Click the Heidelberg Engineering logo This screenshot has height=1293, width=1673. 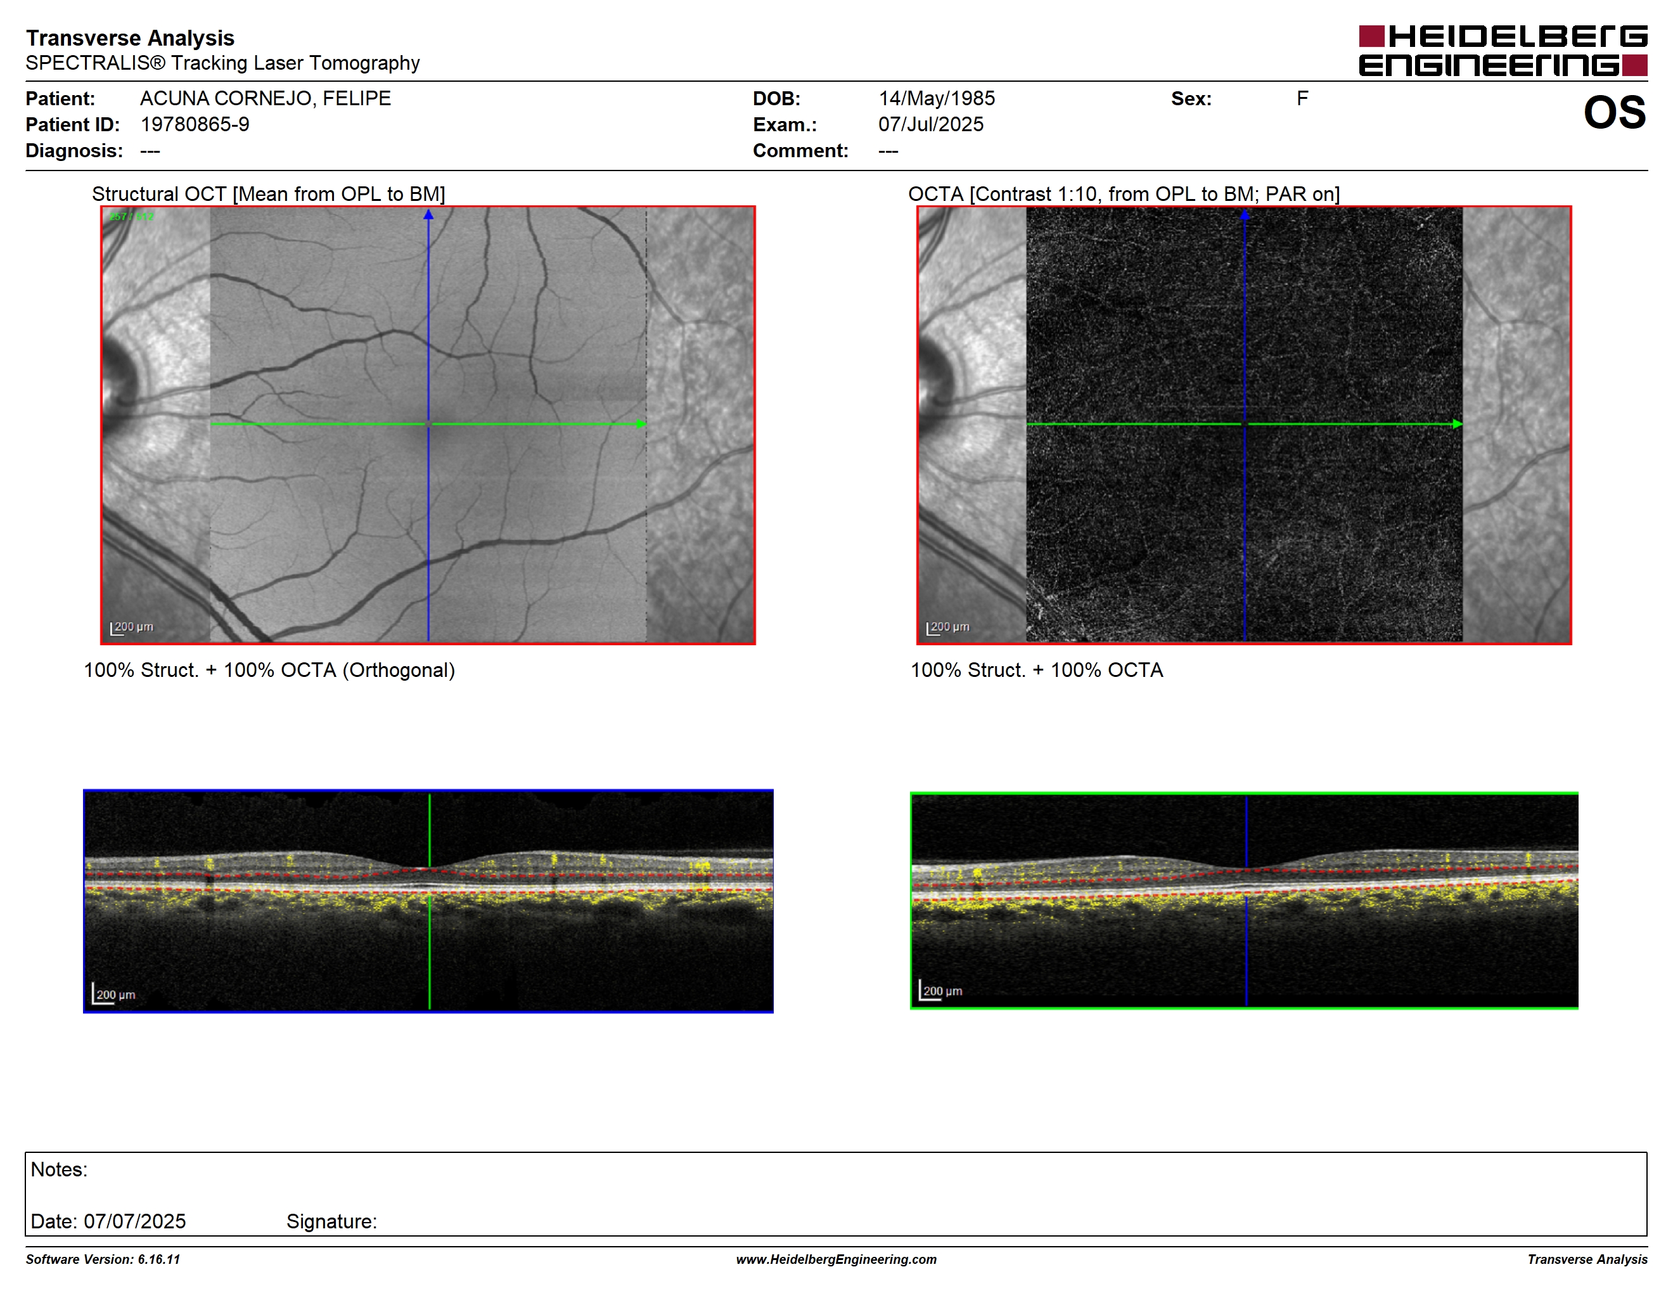tap(1503, 51)
